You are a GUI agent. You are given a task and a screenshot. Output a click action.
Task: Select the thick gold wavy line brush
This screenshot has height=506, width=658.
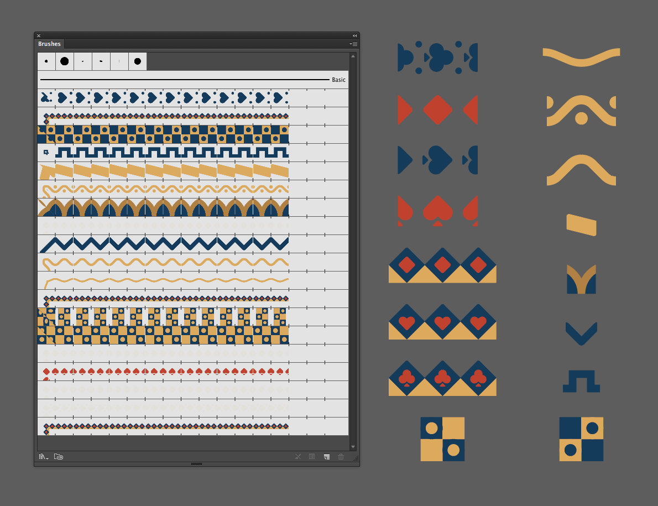pyautogui.click(x=193, y=262)
